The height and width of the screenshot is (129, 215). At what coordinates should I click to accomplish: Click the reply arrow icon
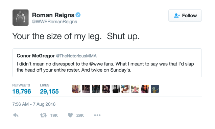click(16, 115)
